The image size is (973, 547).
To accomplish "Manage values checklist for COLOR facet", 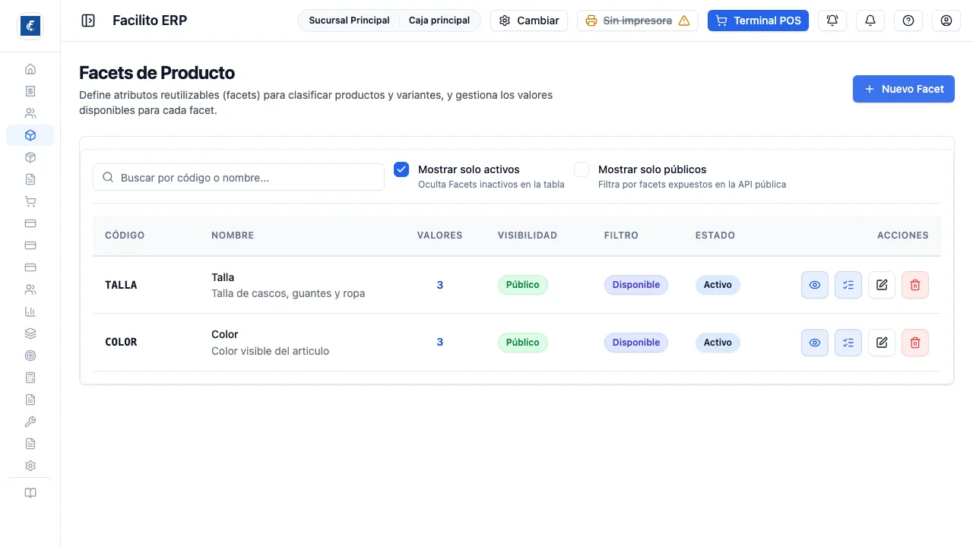I will 848,343.
